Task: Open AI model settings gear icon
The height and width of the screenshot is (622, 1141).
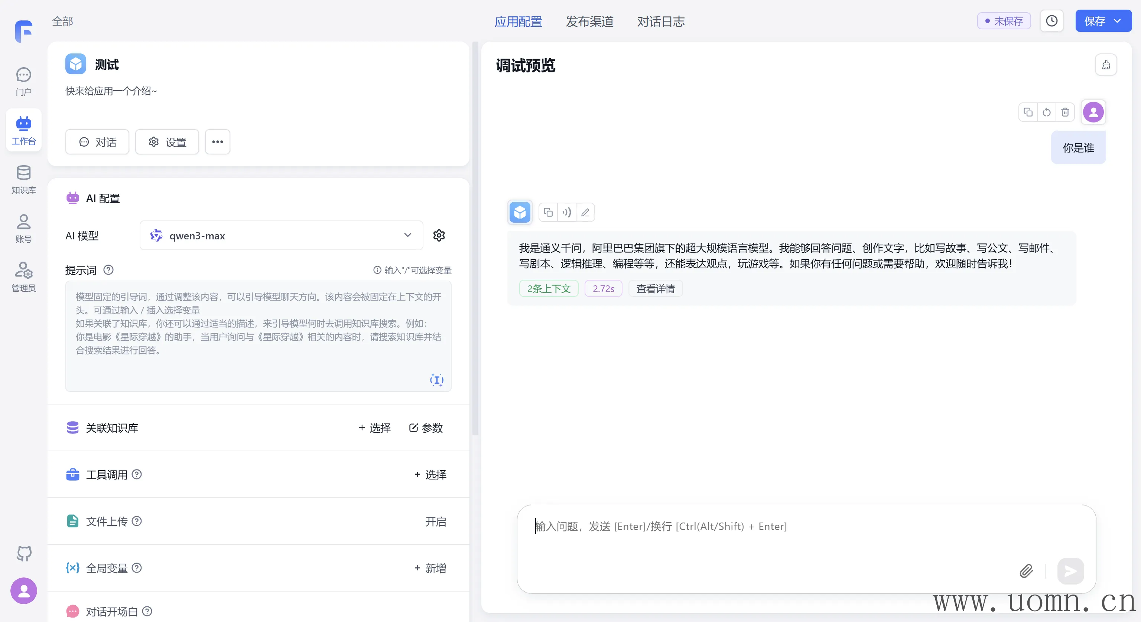Action: [439, 236]
